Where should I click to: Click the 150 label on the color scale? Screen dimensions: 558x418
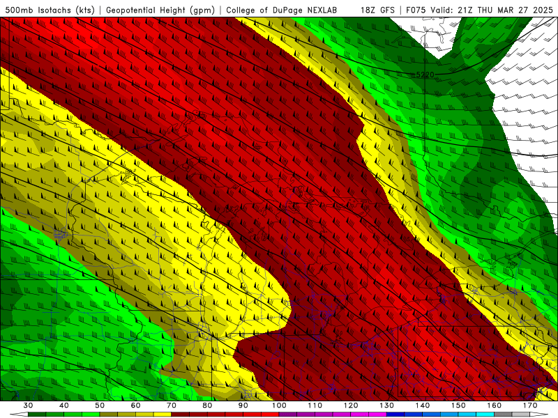(x=458, y=405)
